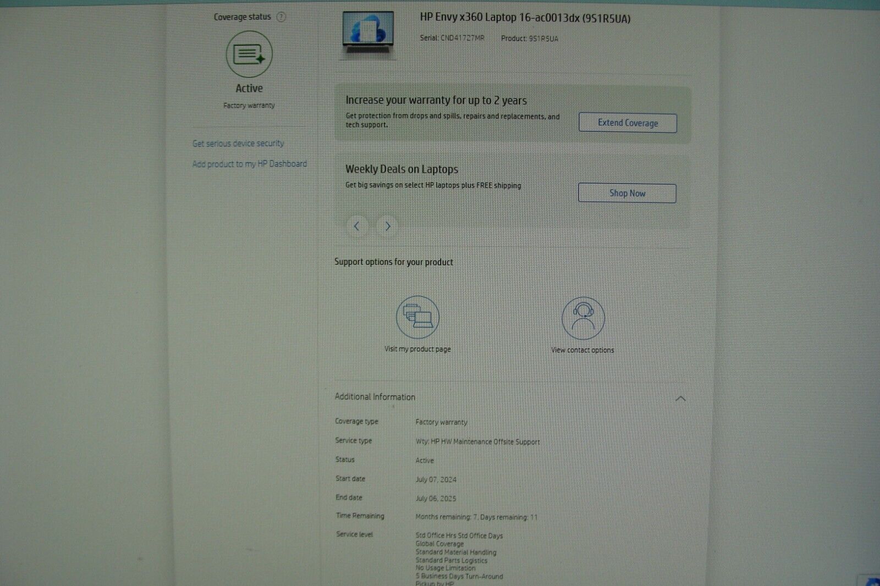This screenshot has height=586, width=880.
Task: Click the Active coverage status badge icon
Action: tap(249, 54)
